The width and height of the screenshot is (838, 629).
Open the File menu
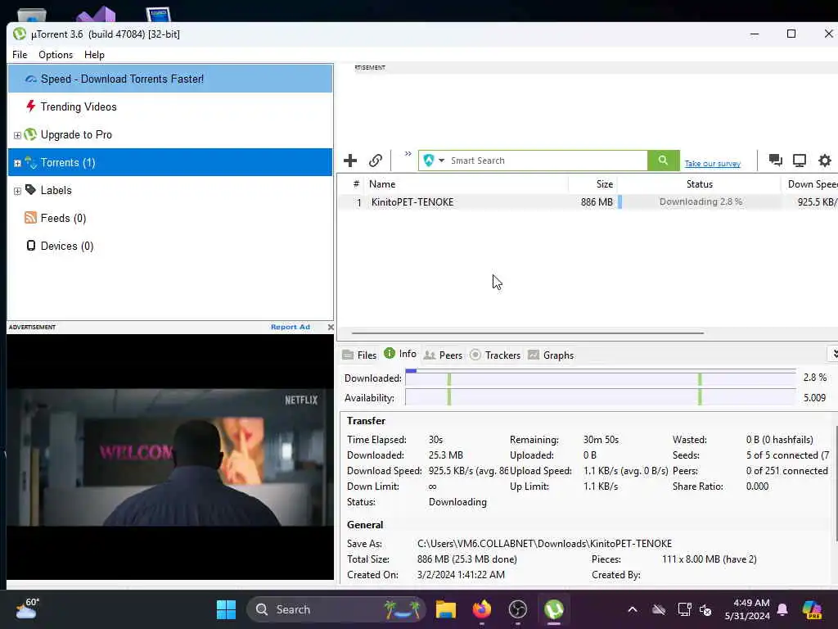[x=20, y=55]
